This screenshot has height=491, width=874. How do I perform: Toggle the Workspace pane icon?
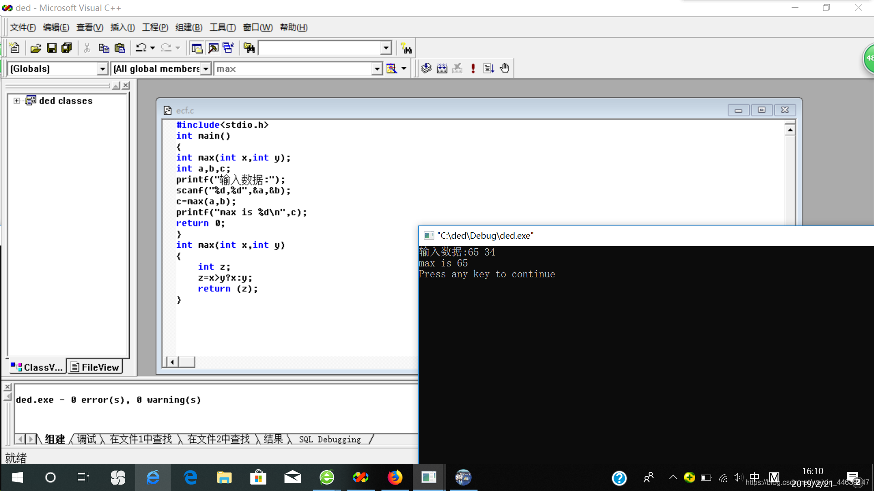pyautogui.click(x=197, y=48)
